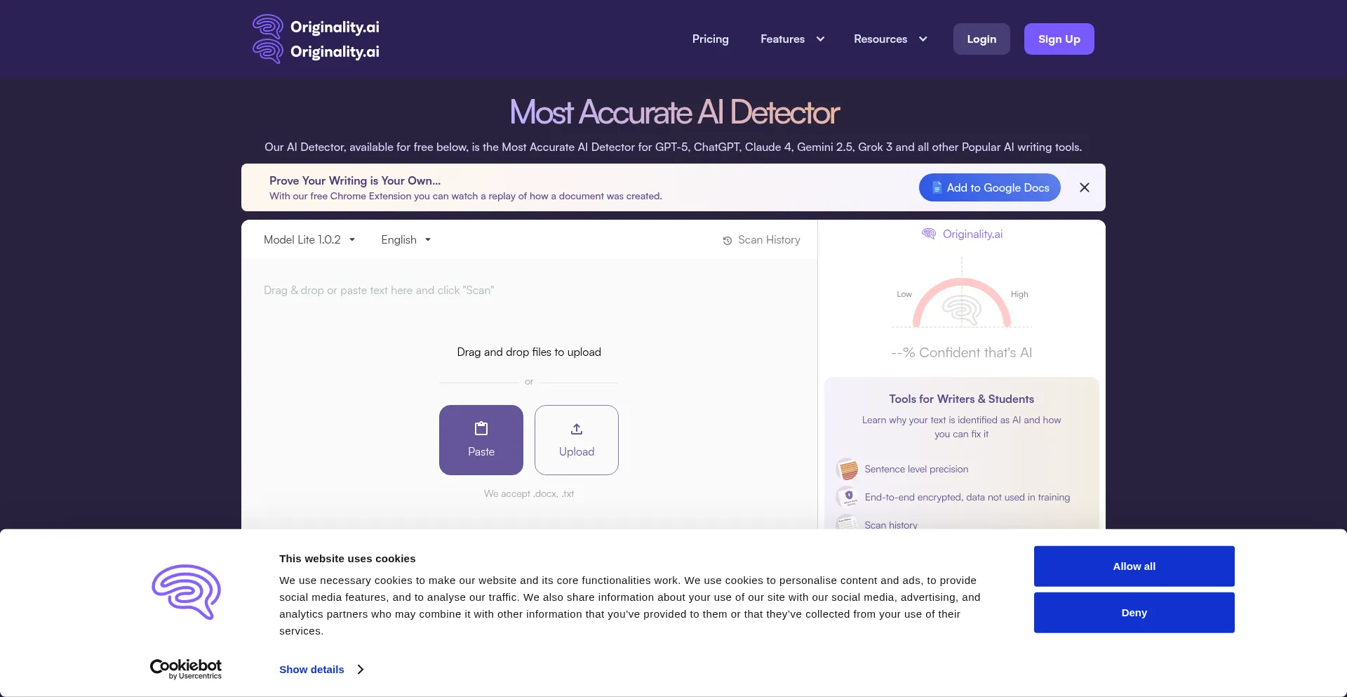1347x697 pixels.
Task: Click 'We accept .docx, .txt' note
Action: click(x=529, y=494)
